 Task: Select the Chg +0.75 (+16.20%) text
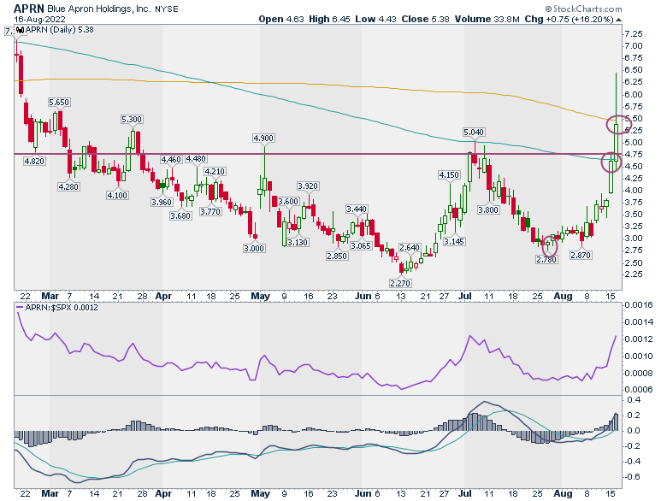tap(569, 19)
